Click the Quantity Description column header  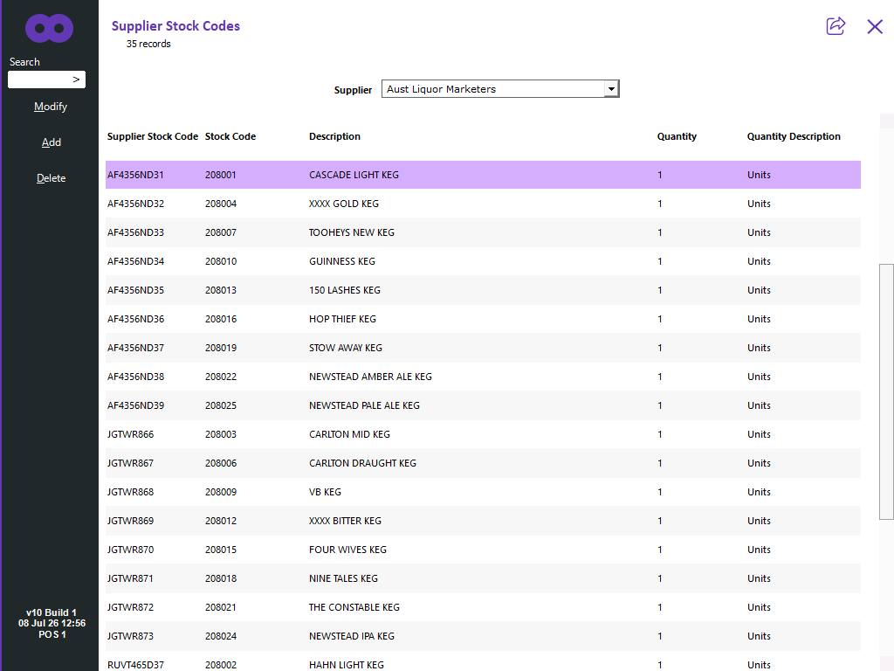point(794,136)
